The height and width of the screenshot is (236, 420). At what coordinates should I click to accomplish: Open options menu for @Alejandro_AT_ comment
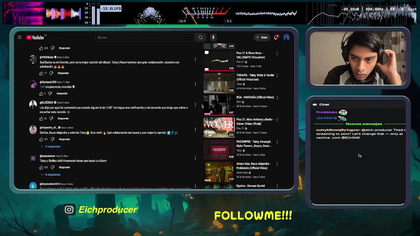click(195, 130)
